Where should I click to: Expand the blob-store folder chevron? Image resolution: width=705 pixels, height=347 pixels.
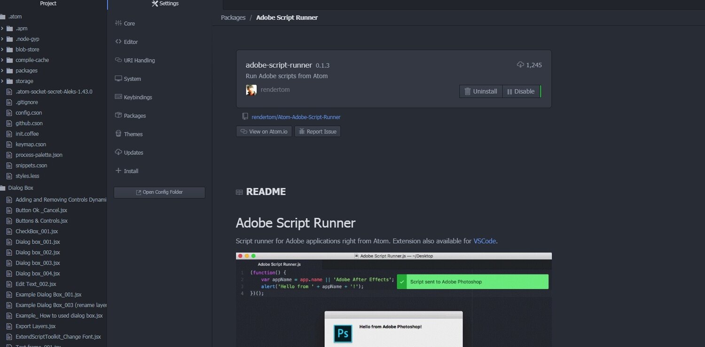[2, 49]
